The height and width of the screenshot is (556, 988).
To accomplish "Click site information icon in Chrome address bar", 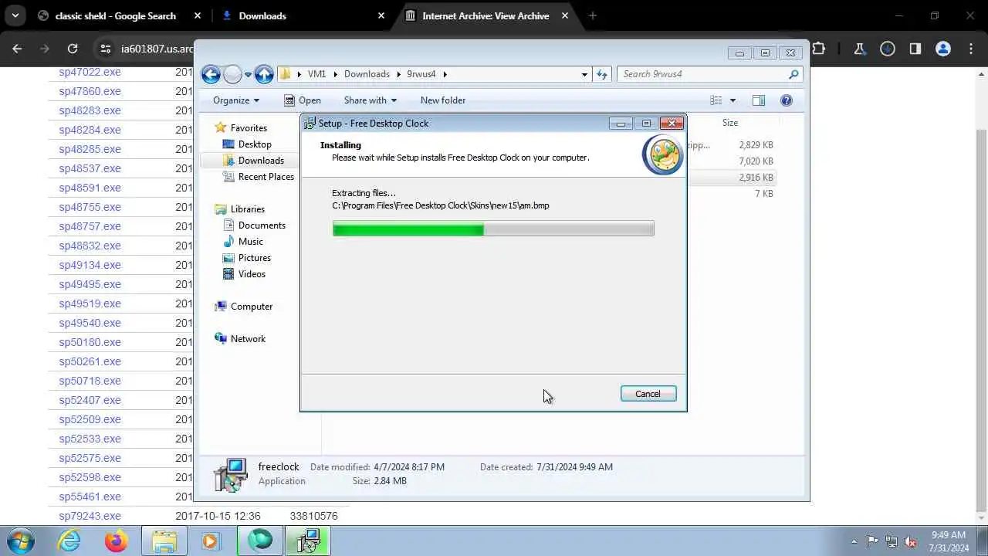I will (x=106, y=49).
